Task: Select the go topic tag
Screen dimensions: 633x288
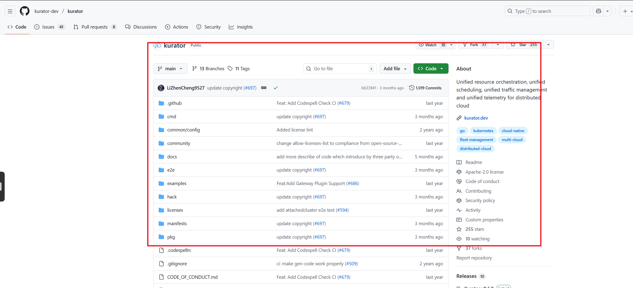Action: (x=462, y=131)
